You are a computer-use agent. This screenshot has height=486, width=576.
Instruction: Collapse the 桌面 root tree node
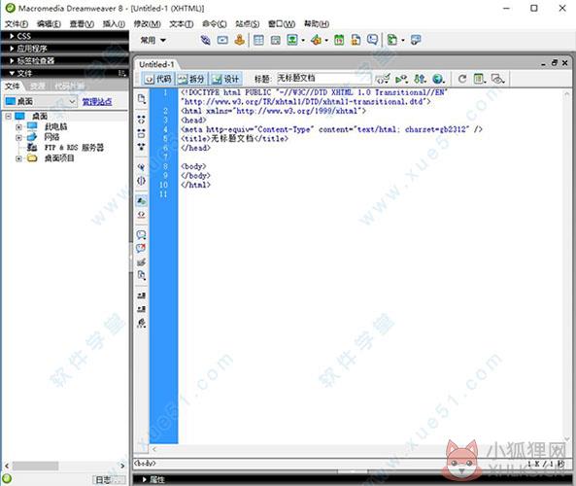point(8,117)
